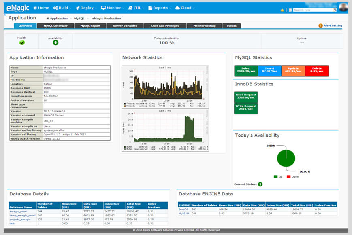Viewport: 352px width, 235px height.
Task: Open the Reports dropdown menu
Action: tap(160, 8)
